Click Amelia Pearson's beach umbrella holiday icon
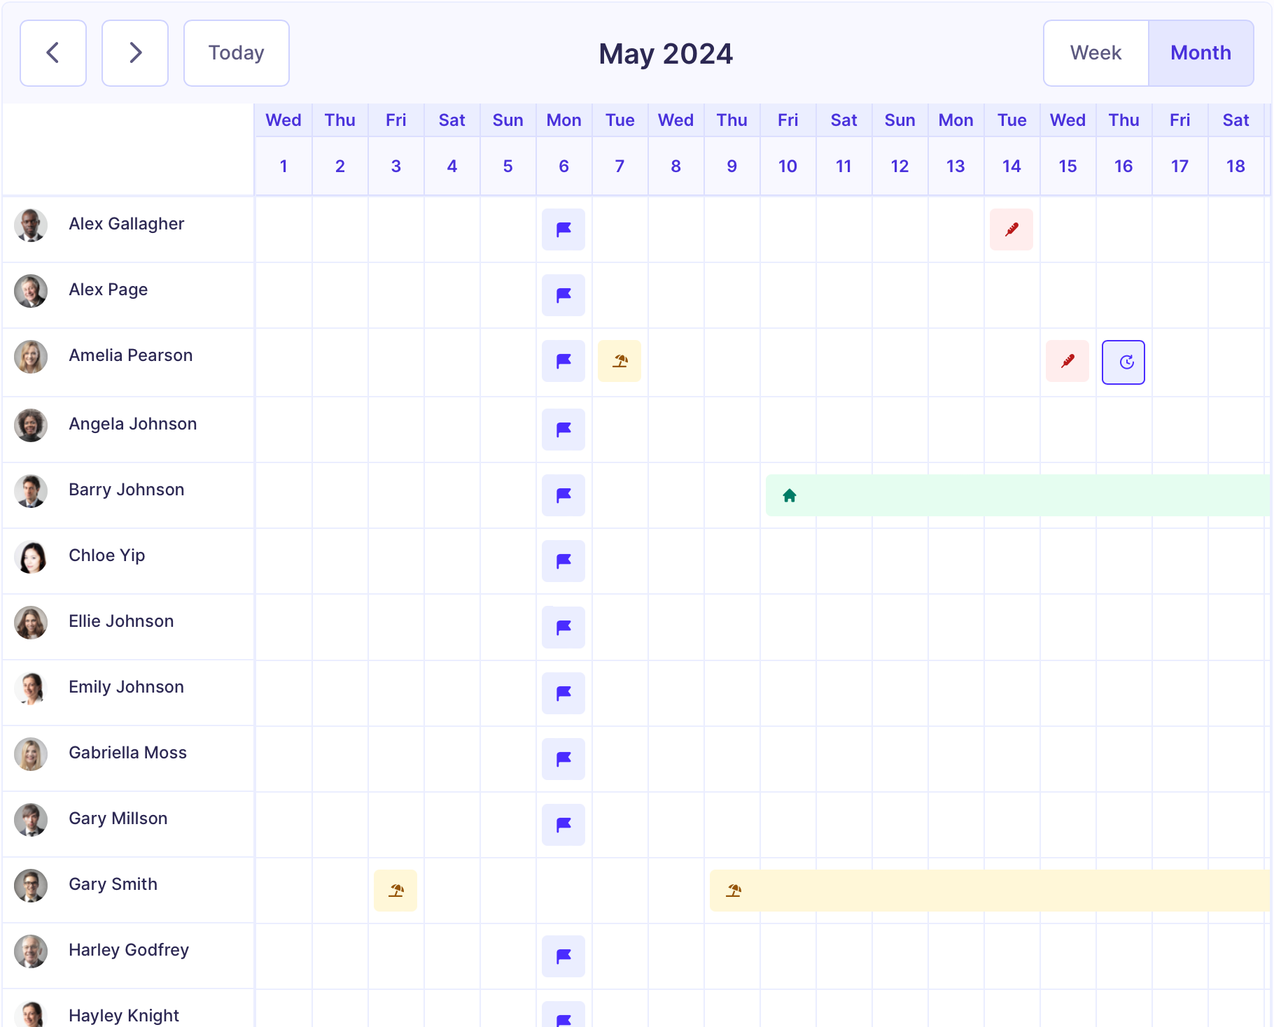This screenshot has height=1027, width=1274. [619, 361]
